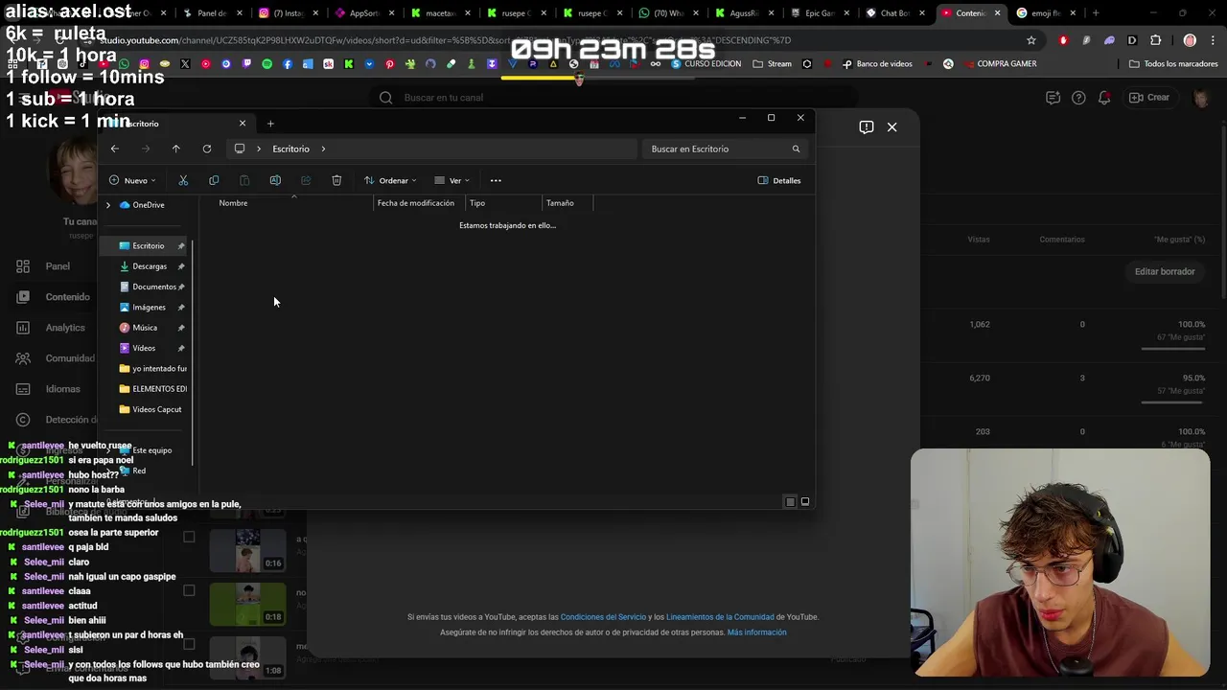Click chevron after Escritorio in address bar
Image resolution: width=1227 pixels, height=690 pixels.
323,149
